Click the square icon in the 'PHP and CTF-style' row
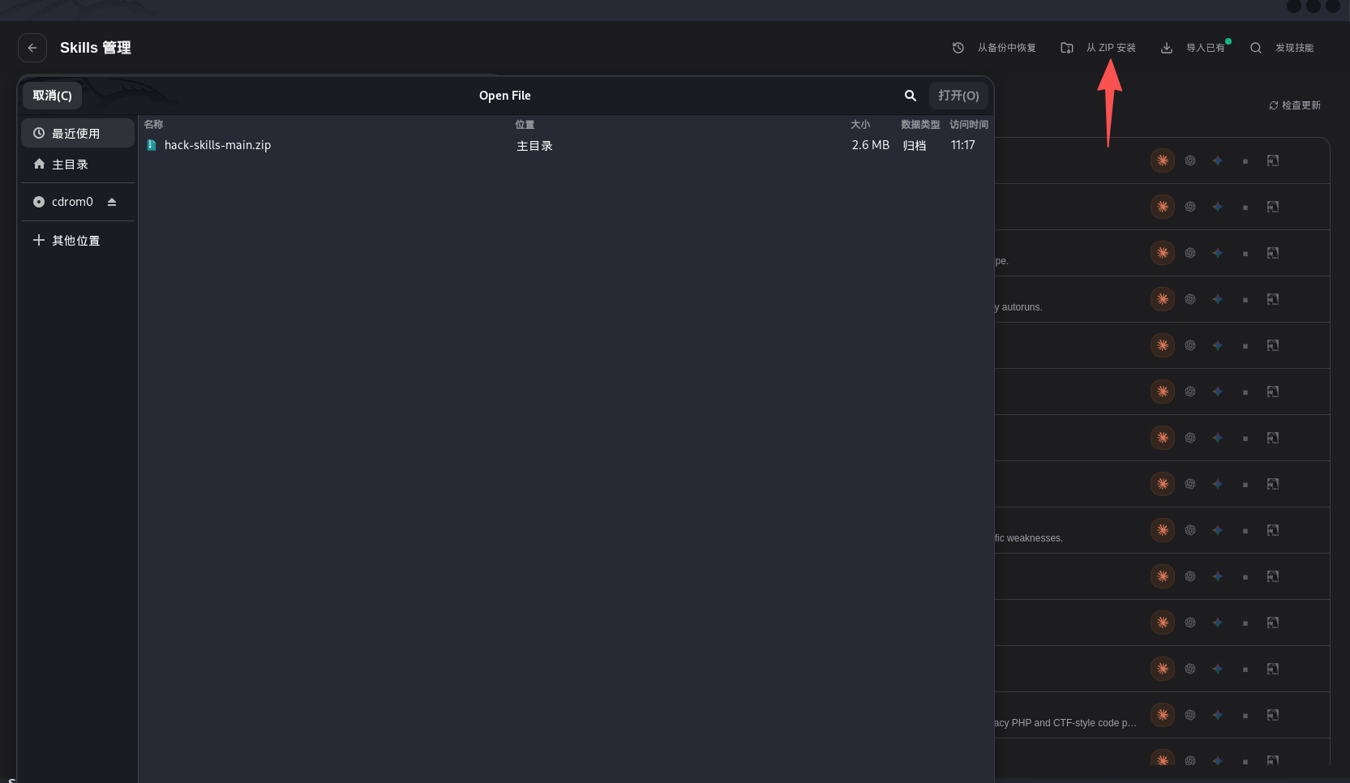This screenshot has width=1350, height=783. click(1245, 716)
